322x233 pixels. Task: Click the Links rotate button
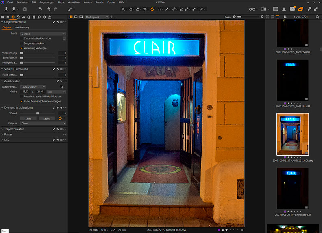(28, 118)
